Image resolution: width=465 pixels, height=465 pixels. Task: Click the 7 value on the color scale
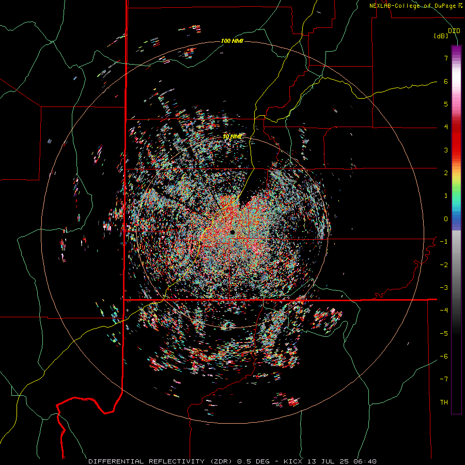click(446, 58)
